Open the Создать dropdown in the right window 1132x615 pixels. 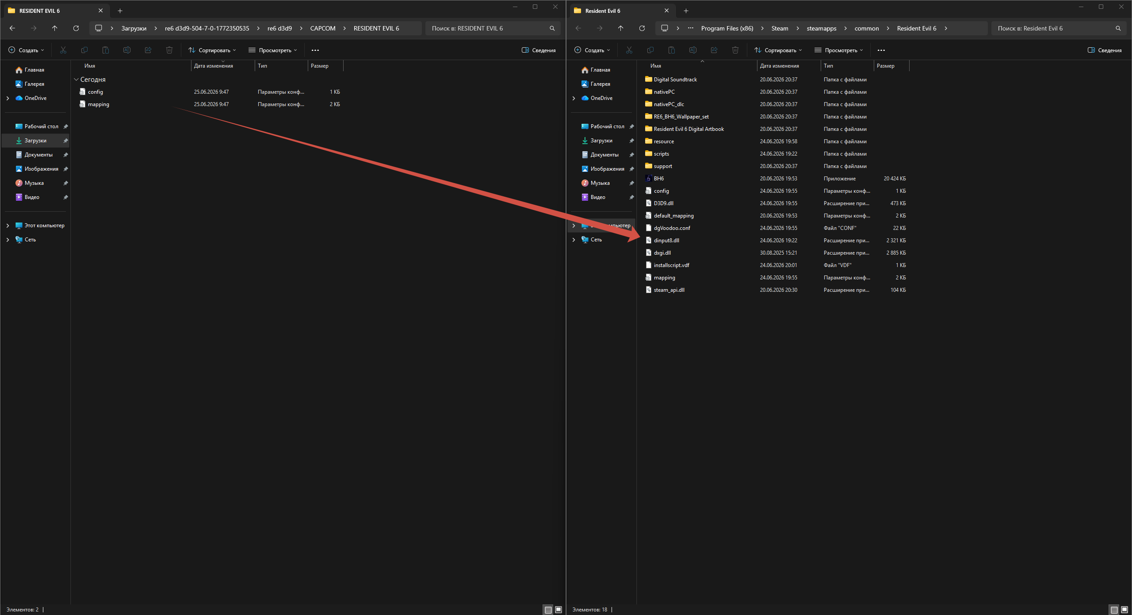(593, 50)
